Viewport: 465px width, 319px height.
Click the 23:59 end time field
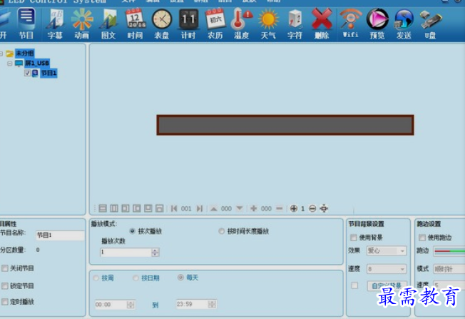point(192,304)
